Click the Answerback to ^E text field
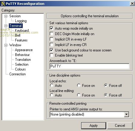135x131 pixels. pyautogui.click(x=90, y=66)
